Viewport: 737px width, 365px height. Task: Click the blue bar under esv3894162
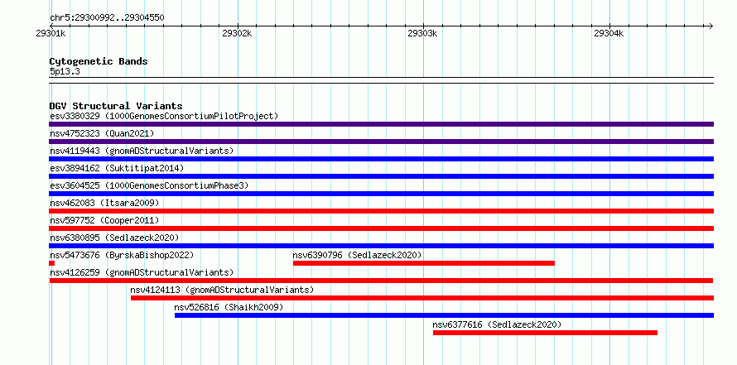[x=381, y=176]
